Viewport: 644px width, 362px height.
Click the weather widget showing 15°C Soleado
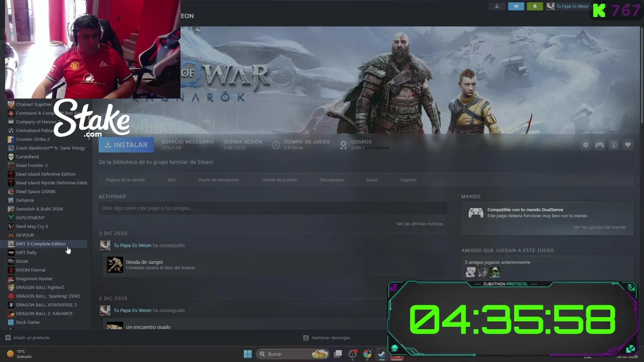(x=19, y=354)
